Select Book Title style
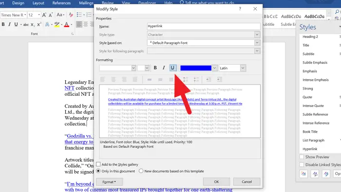 coord(310,132)
